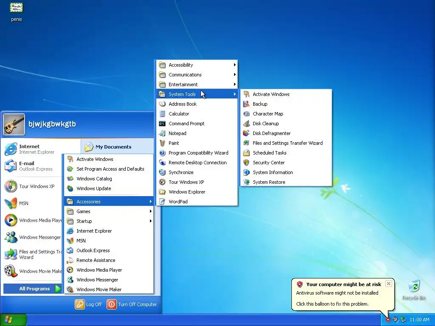Open Outlook Express from All Programs list
Viewport: 435px width, 326px height.
109,250
